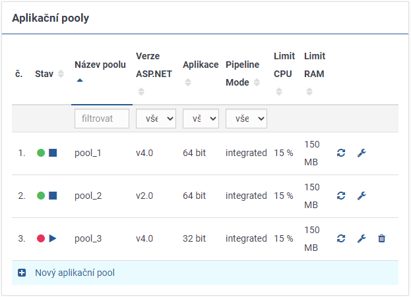Open the Aplikace filter dropdown
This screenshot has height=297, width=411.
tap(201, 119)
